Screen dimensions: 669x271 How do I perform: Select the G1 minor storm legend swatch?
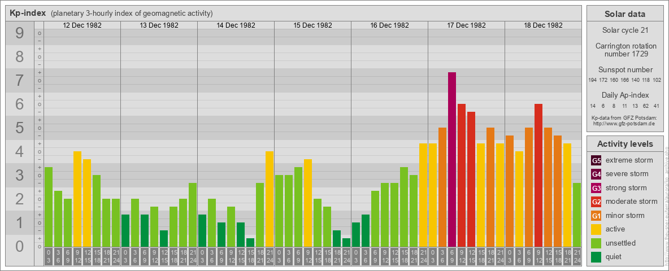tap(596, 216)
